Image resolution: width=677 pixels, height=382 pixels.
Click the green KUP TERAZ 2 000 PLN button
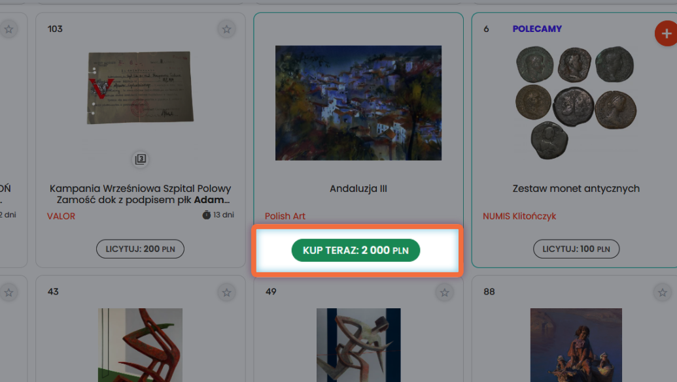coord(356,250)
